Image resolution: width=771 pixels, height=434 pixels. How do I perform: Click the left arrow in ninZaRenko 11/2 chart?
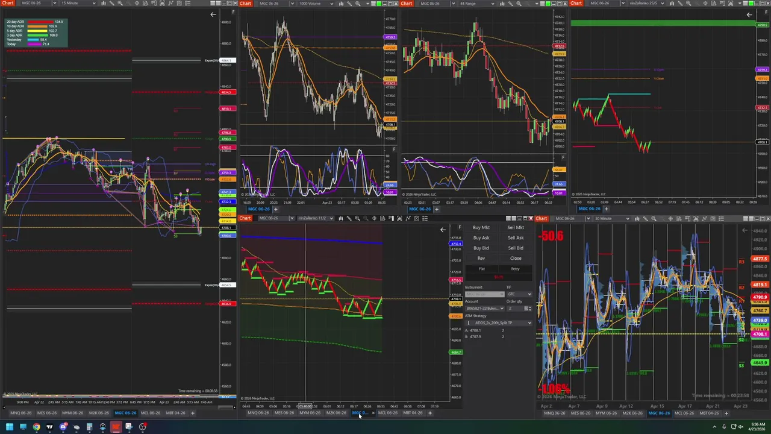[443, 230]
